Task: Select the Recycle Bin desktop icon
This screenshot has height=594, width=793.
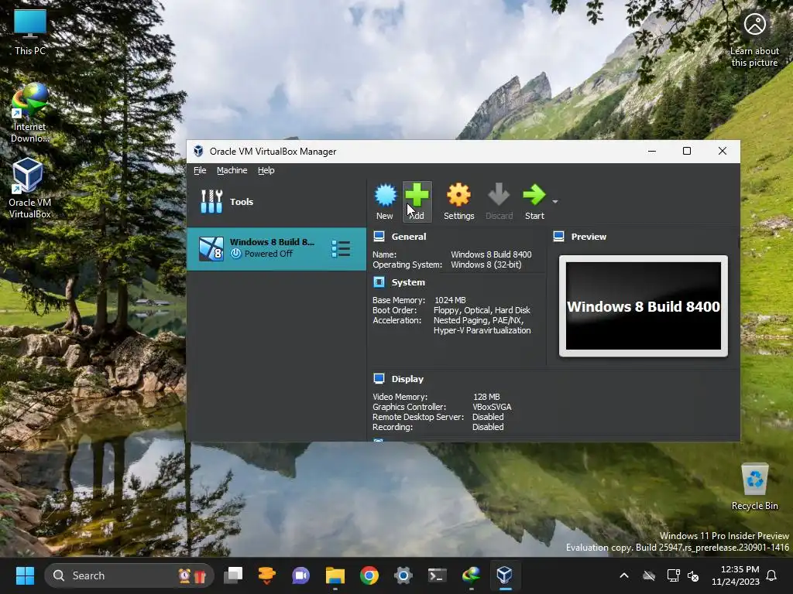Action: coord(754,487)
